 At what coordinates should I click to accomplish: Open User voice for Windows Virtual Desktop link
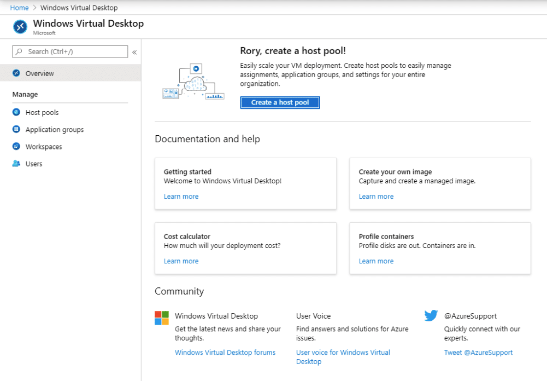click(343, 357)
